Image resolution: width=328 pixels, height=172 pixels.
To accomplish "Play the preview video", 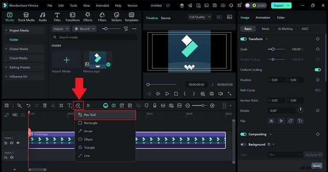I will click(x=167, y=94).
